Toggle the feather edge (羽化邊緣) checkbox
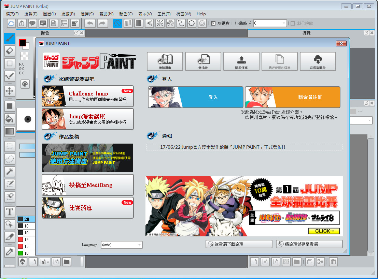378x279 pixels. (293, 23)
